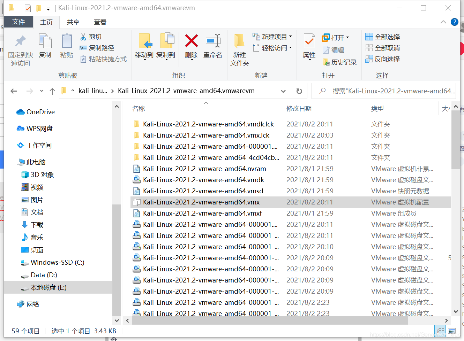Open Data (D:) drive
464x341 pixels.
39,275
